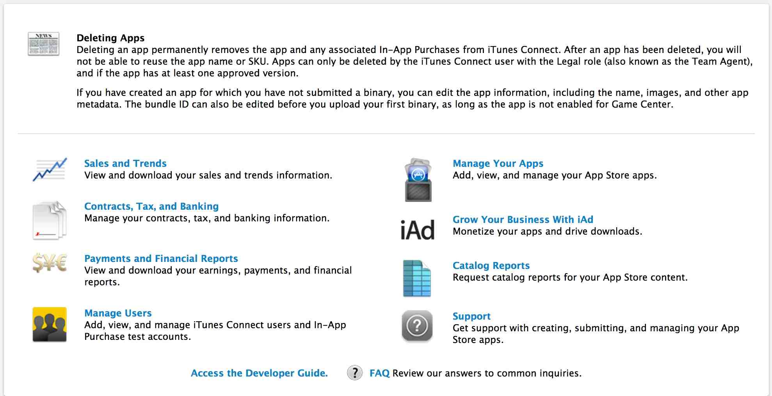Click the Sales and Trends chart icon

click(x=50, y=170)
